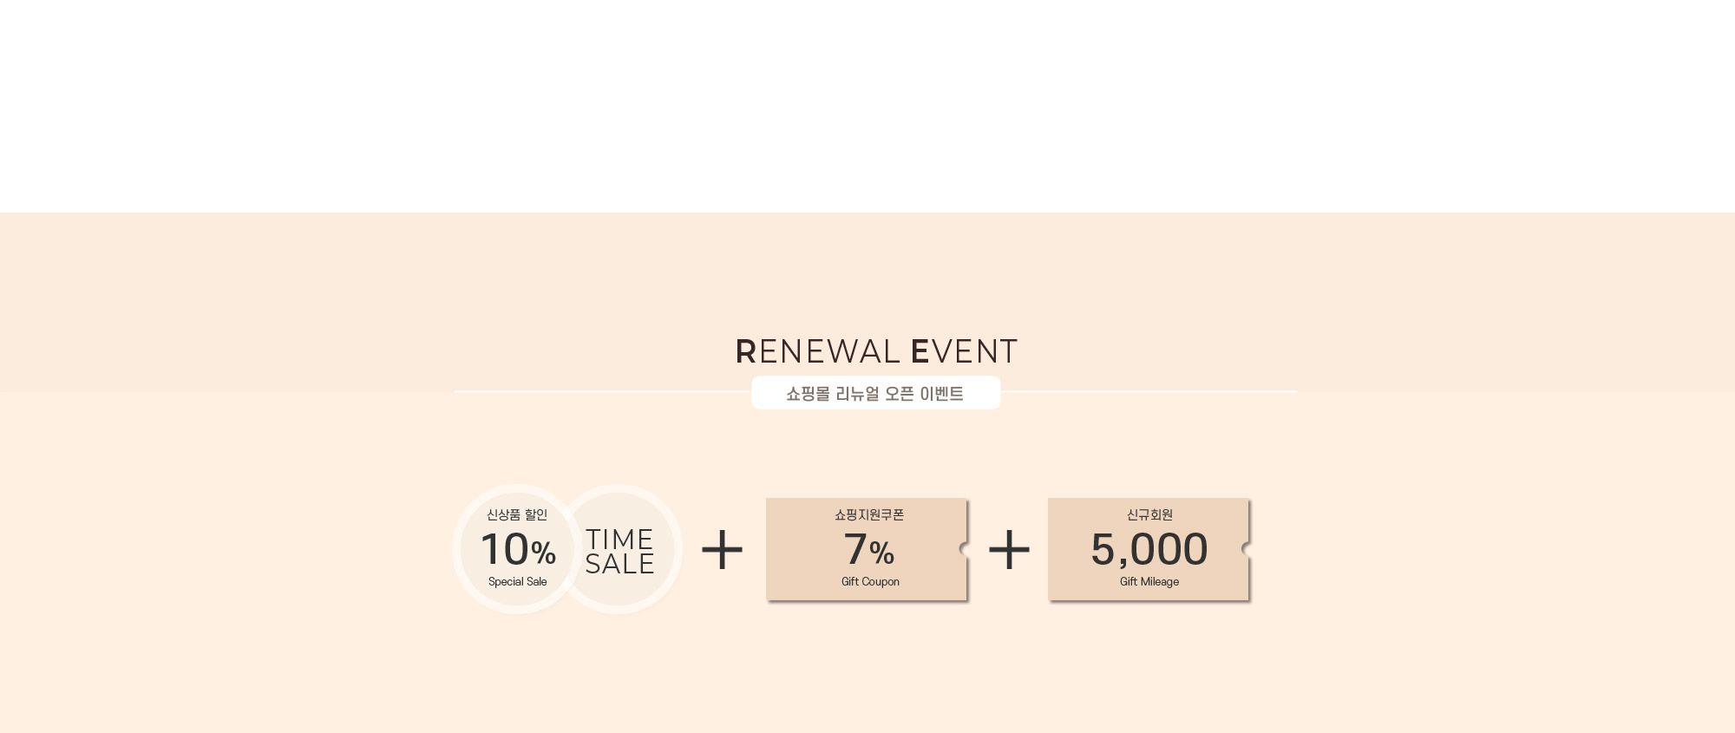Click the 10% Special Sale circle badge
Viewport: 1735px width, 733px height.
pyautogui.click(x=517, y=549)
